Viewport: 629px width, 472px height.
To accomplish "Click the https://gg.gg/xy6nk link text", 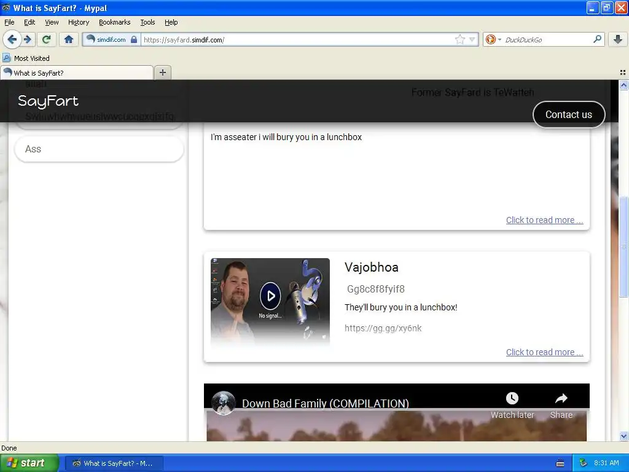I will [383, 328].
